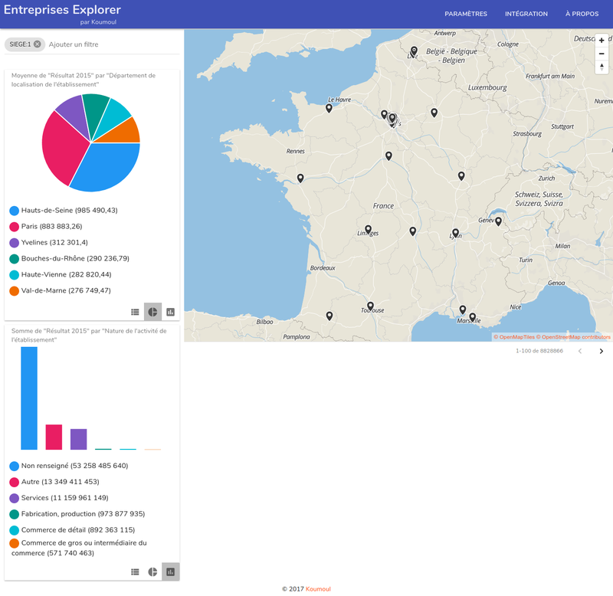Open the À PROPOS page
Viewport: 613px width, 596px height.
(x=581, y=13)
